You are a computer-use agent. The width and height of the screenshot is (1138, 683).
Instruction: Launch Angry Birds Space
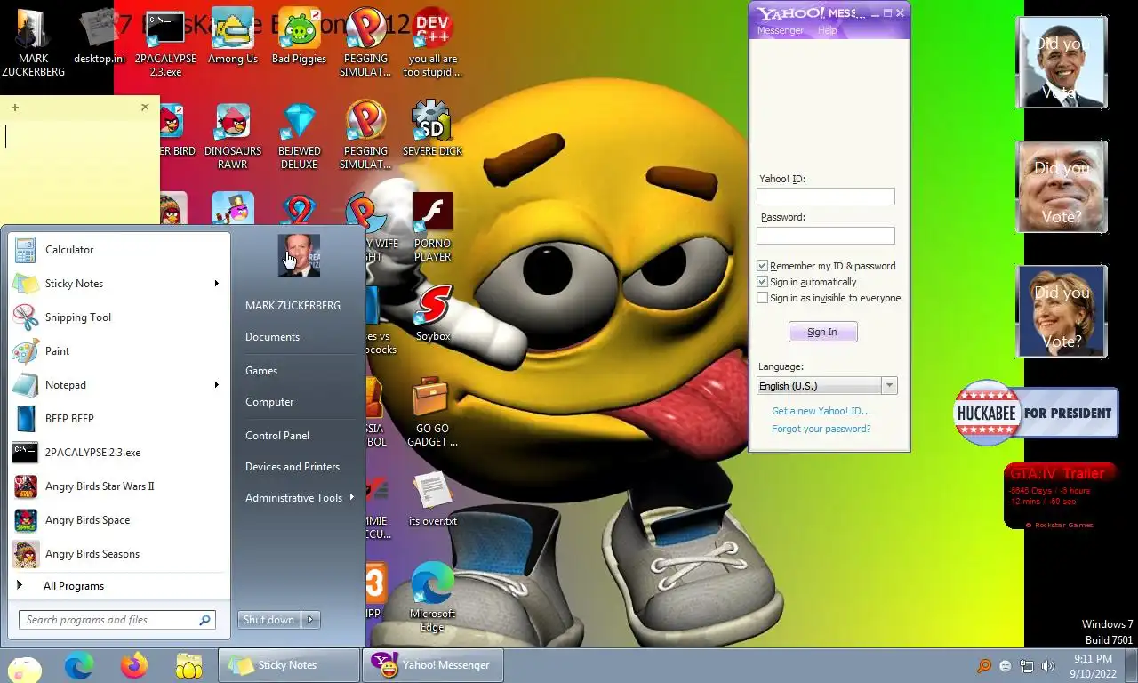point(119,520)
